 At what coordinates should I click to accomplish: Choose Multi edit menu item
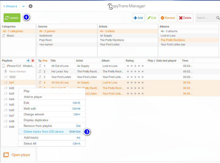(x=52, y=108)
